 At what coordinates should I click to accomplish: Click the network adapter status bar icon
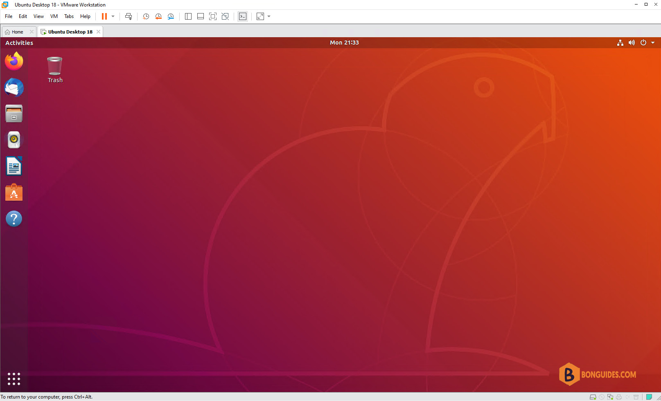point(610,397)
